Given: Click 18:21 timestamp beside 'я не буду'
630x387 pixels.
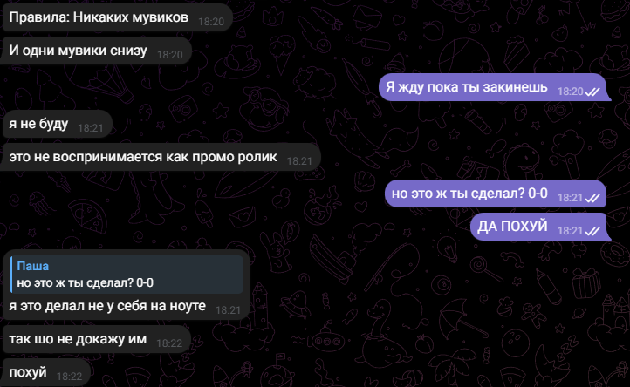Looking at the screenshot, I should click(x=91, y=127).
